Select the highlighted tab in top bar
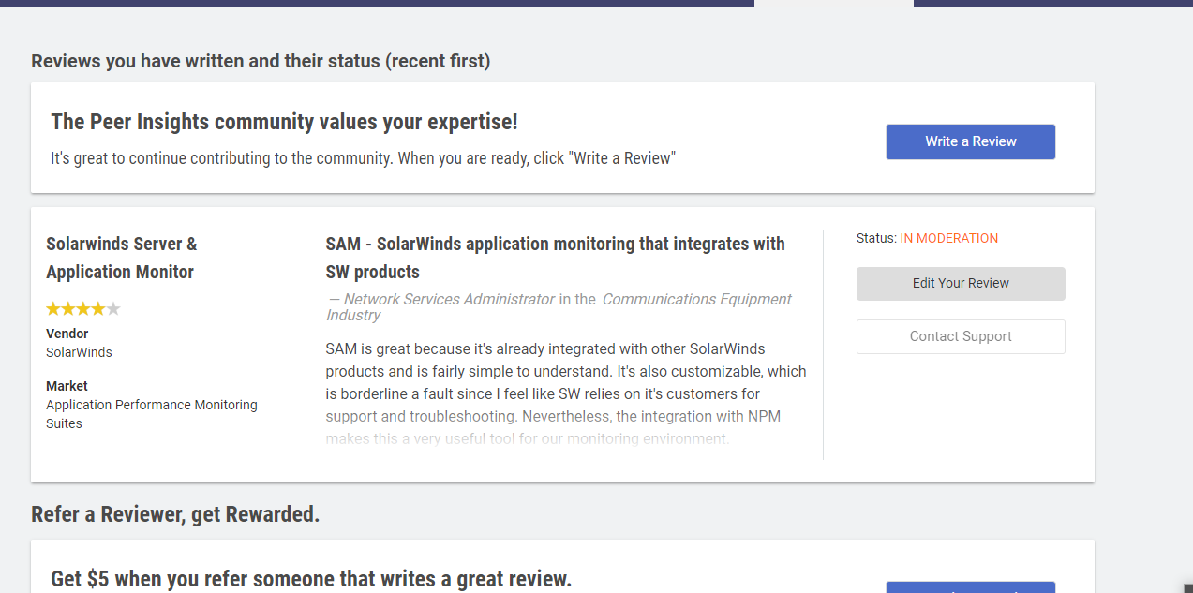The width and height of the screenshot is (1193, 593). point(833,3)
